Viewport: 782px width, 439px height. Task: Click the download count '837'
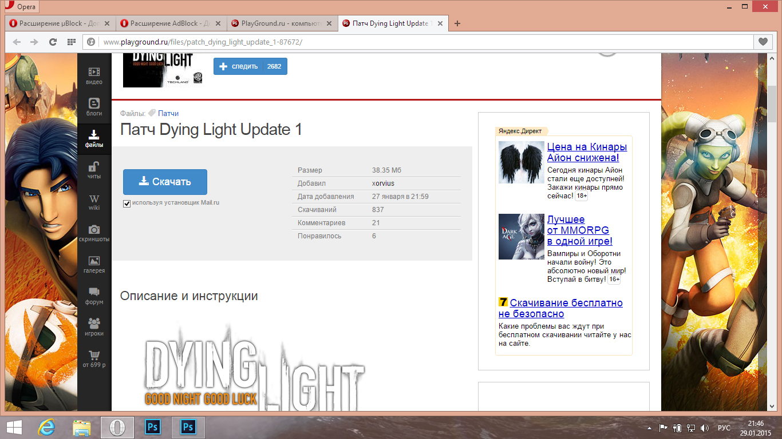pos(378,210)
